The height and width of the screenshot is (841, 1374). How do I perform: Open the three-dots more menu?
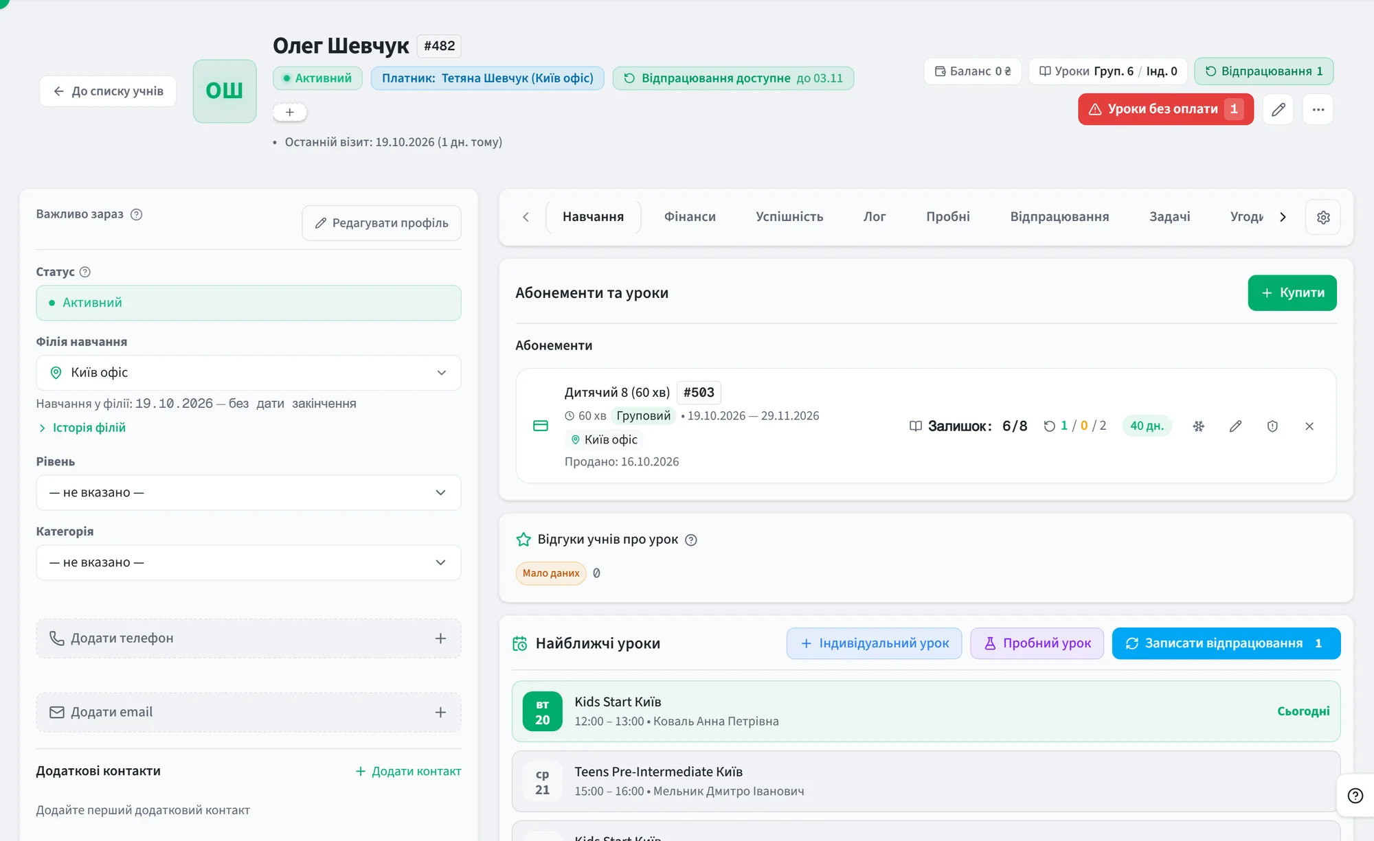(1318, 109)
